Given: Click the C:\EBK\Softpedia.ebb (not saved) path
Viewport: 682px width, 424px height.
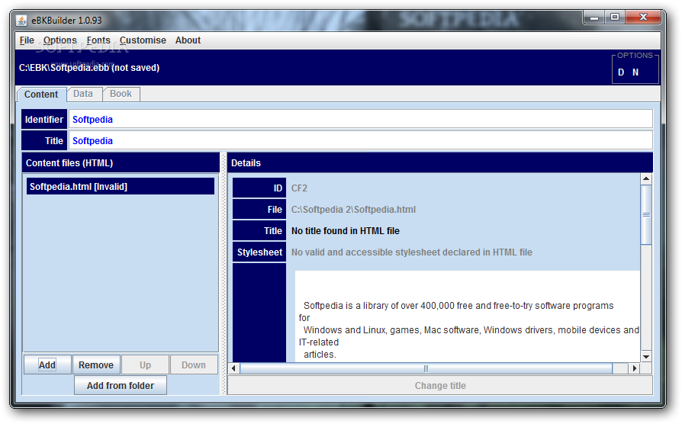Looking at the screenshot, I should click(89, 68).
